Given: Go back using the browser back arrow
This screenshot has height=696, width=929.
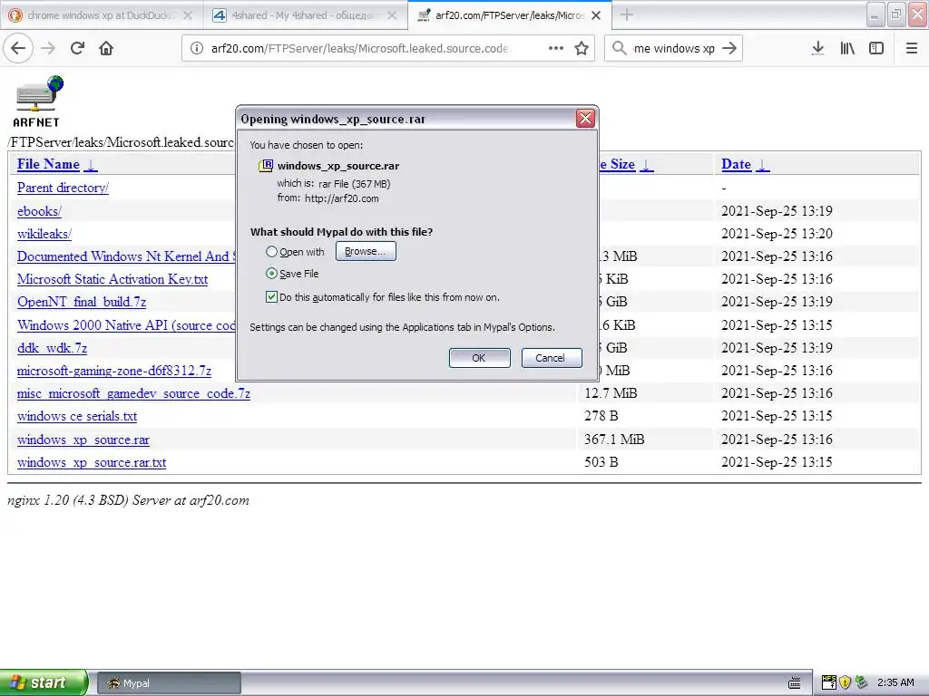Looking at the screenshot, I should [18, 48].
